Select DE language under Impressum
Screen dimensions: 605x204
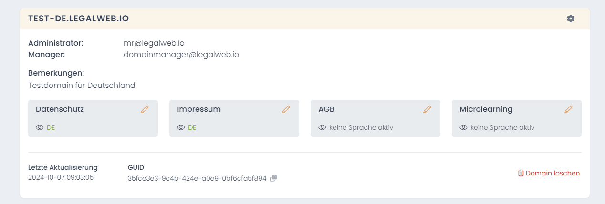pyautogui.click(x=192, y=127)
